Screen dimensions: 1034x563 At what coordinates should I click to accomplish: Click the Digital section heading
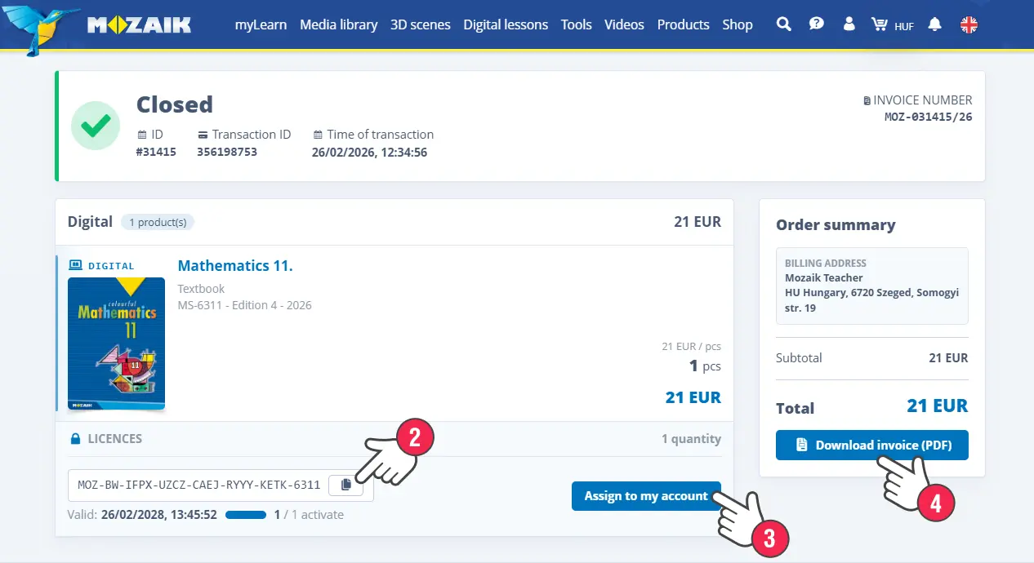click(90, 222)
